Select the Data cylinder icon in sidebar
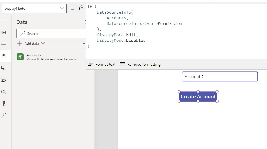The width and height of the screenshot is (267, 149). click(4, 56)
